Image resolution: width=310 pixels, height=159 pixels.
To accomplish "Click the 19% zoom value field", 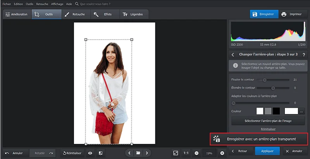I will [x=209, y=153].
